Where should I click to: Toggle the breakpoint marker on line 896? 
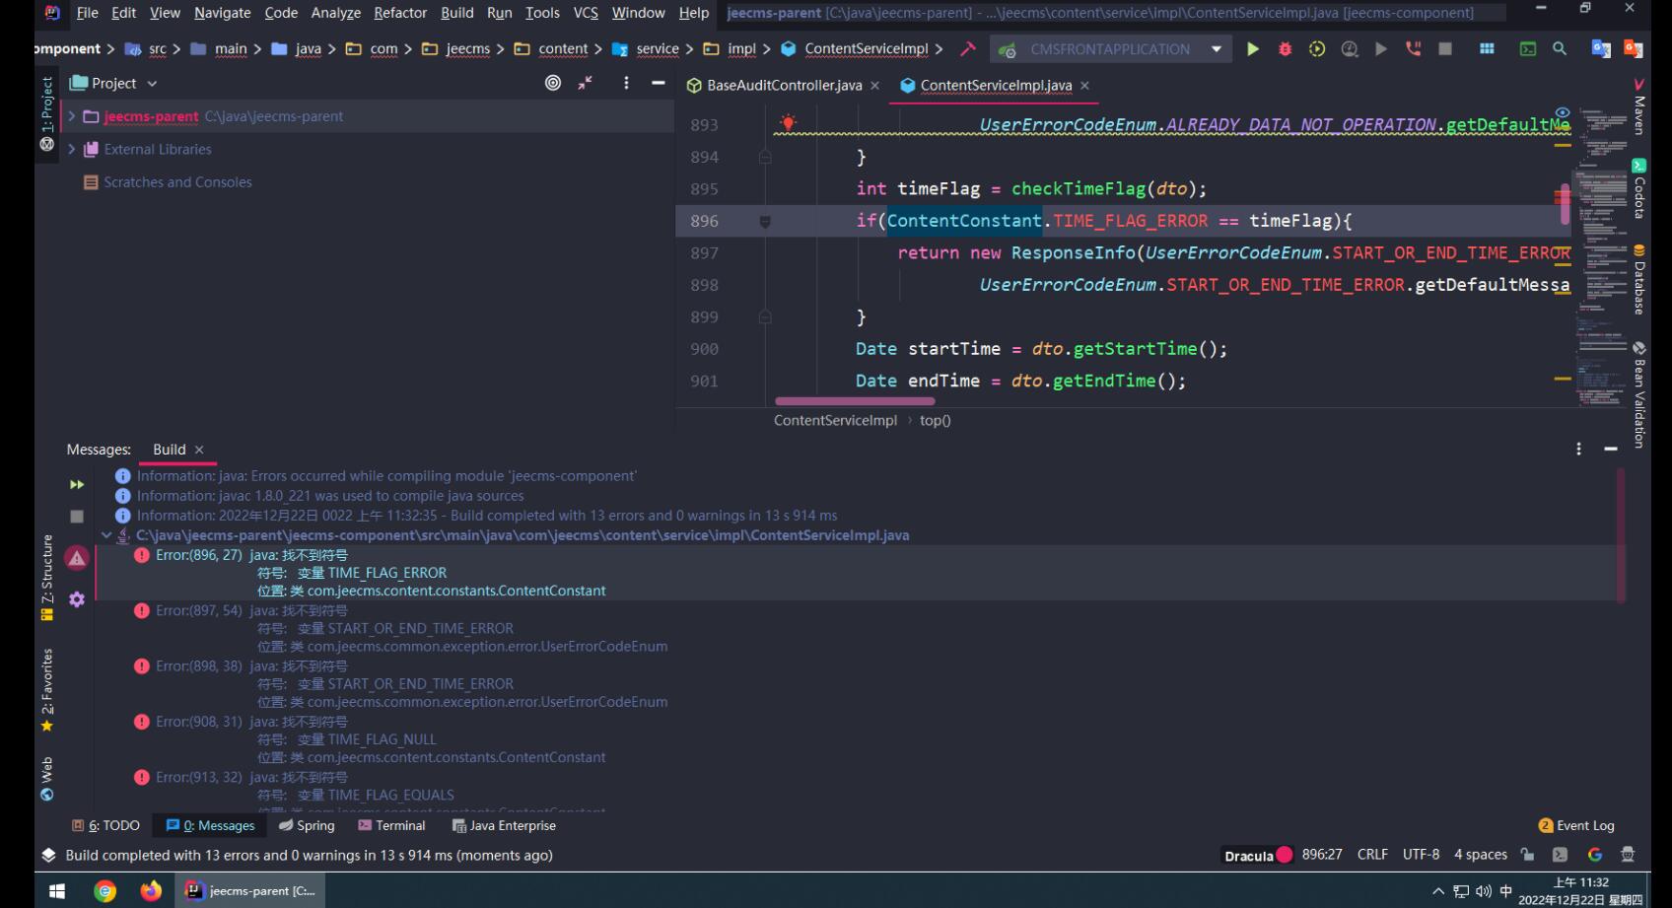(x=765, y=222)
